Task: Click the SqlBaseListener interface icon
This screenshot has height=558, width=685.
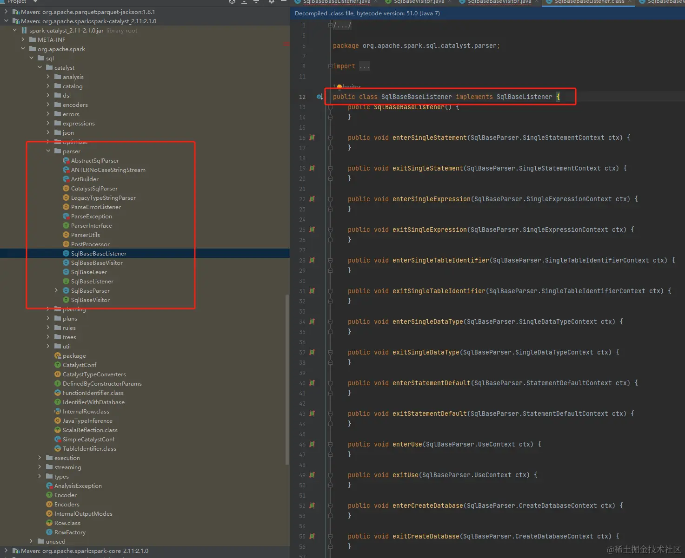Action: point(66,282)
